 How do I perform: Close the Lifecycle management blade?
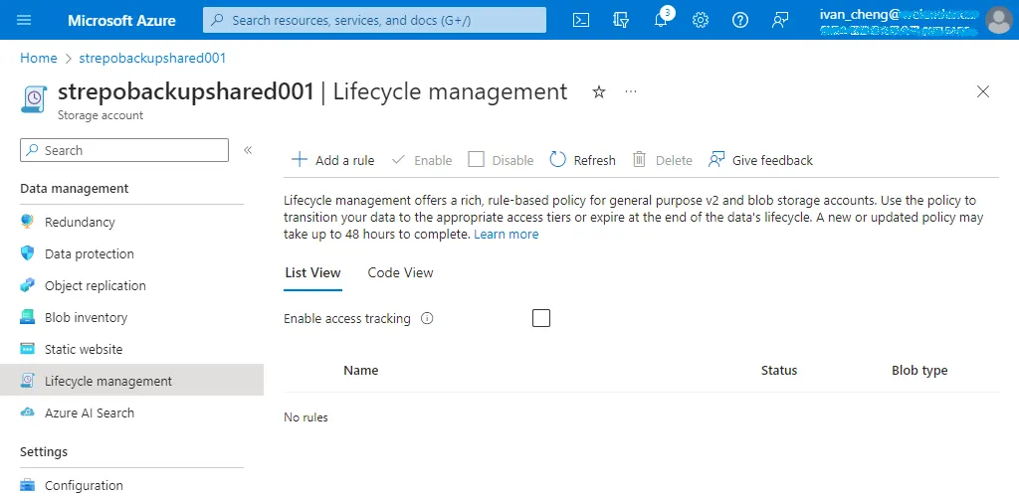(982, 91)
